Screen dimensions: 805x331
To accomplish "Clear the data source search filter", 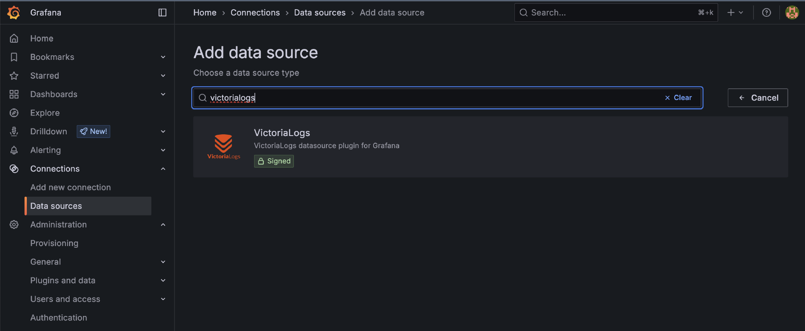I will coord(678,98).
